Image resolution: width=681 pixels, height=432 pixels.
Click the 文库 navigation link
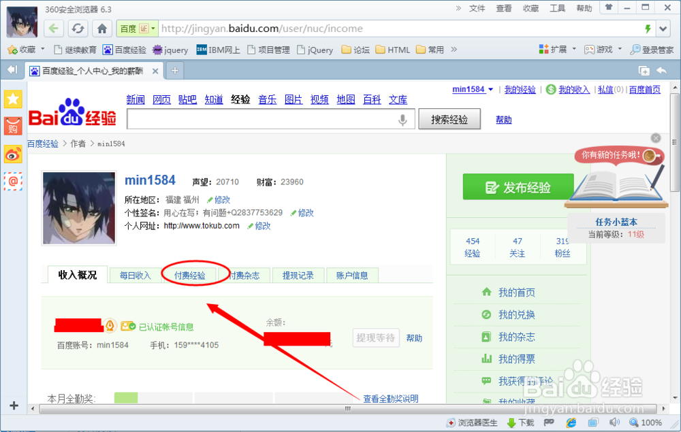398,100
